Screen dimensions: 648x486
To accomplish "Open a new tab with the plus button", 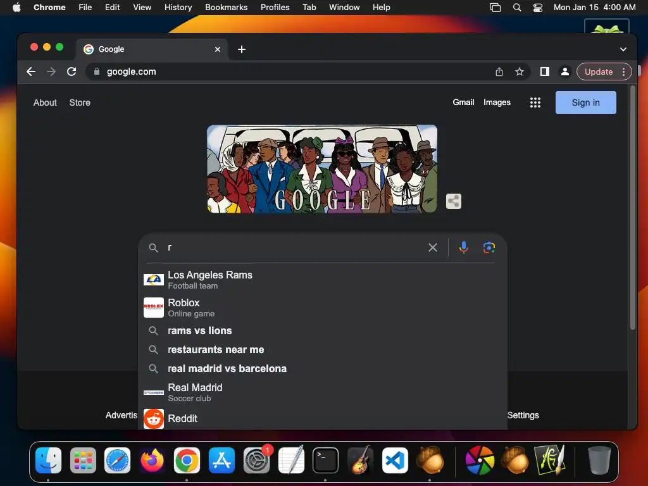I will (242, 49).
